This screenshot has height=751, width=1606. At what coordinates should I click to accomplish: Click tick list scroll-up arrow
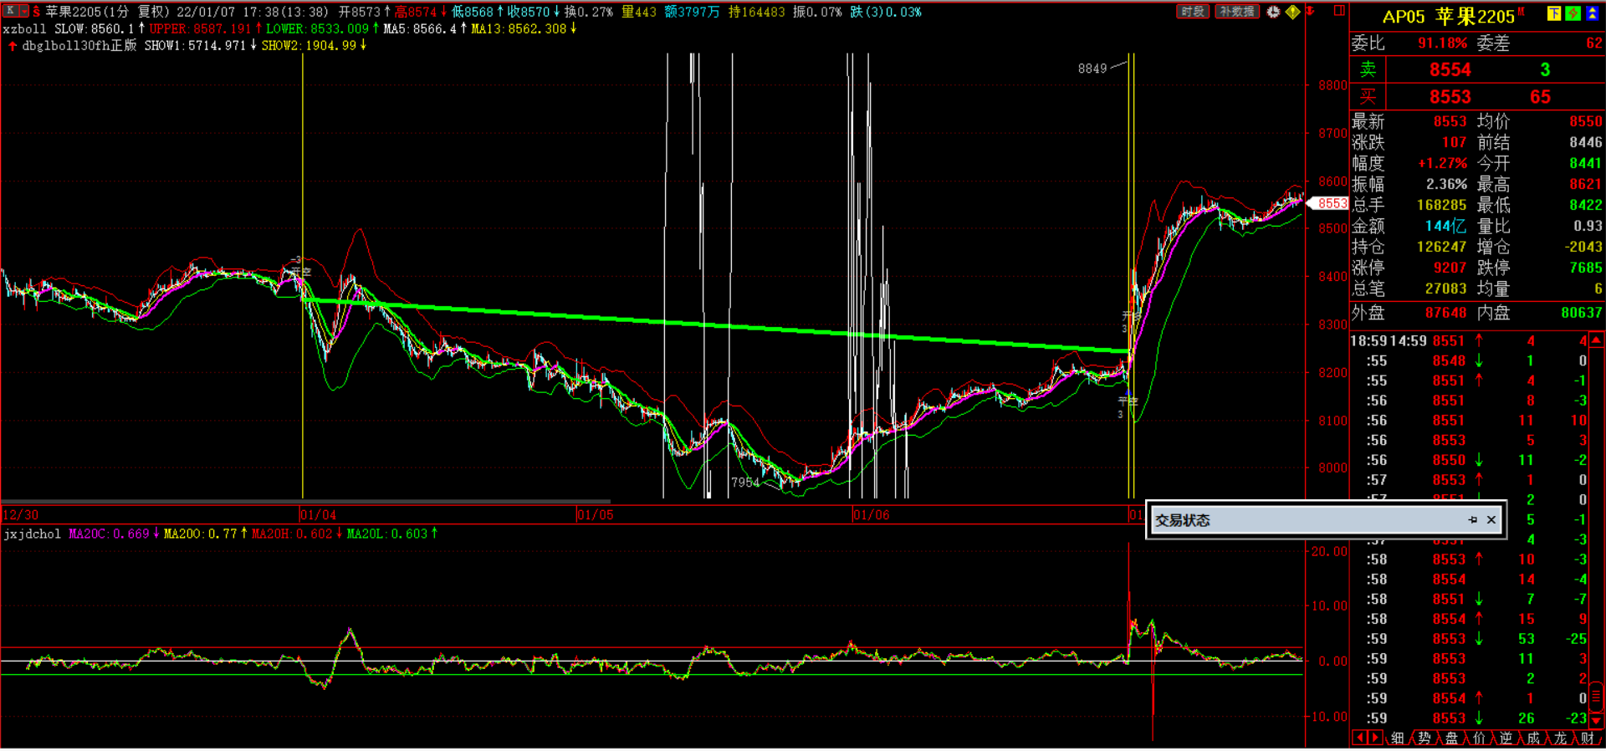point(1596,340)
